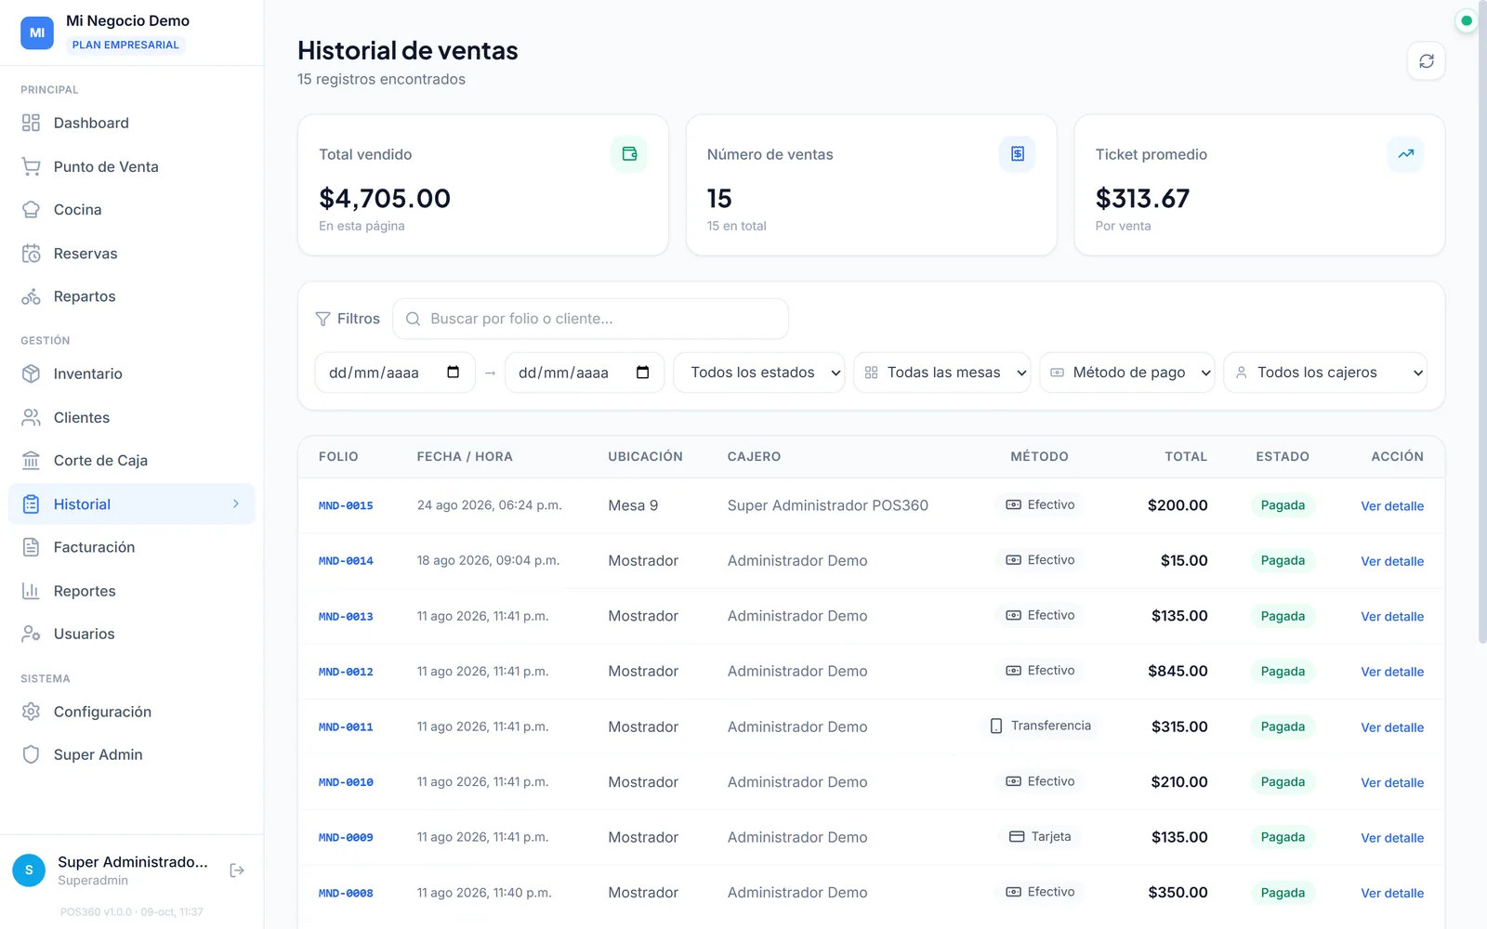Screen dimensions: 1487x929
Task: Click the logout icon beside Superadmin
Action: click(237, 870)
